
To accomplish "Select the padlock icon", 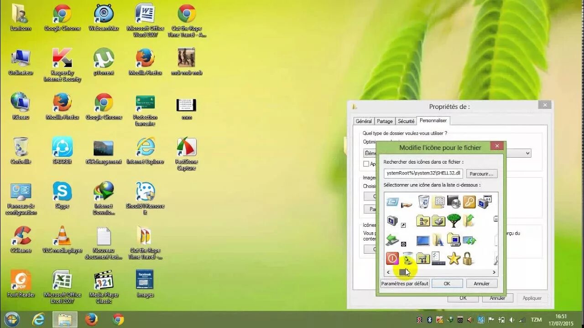I will tap(467, 259).
